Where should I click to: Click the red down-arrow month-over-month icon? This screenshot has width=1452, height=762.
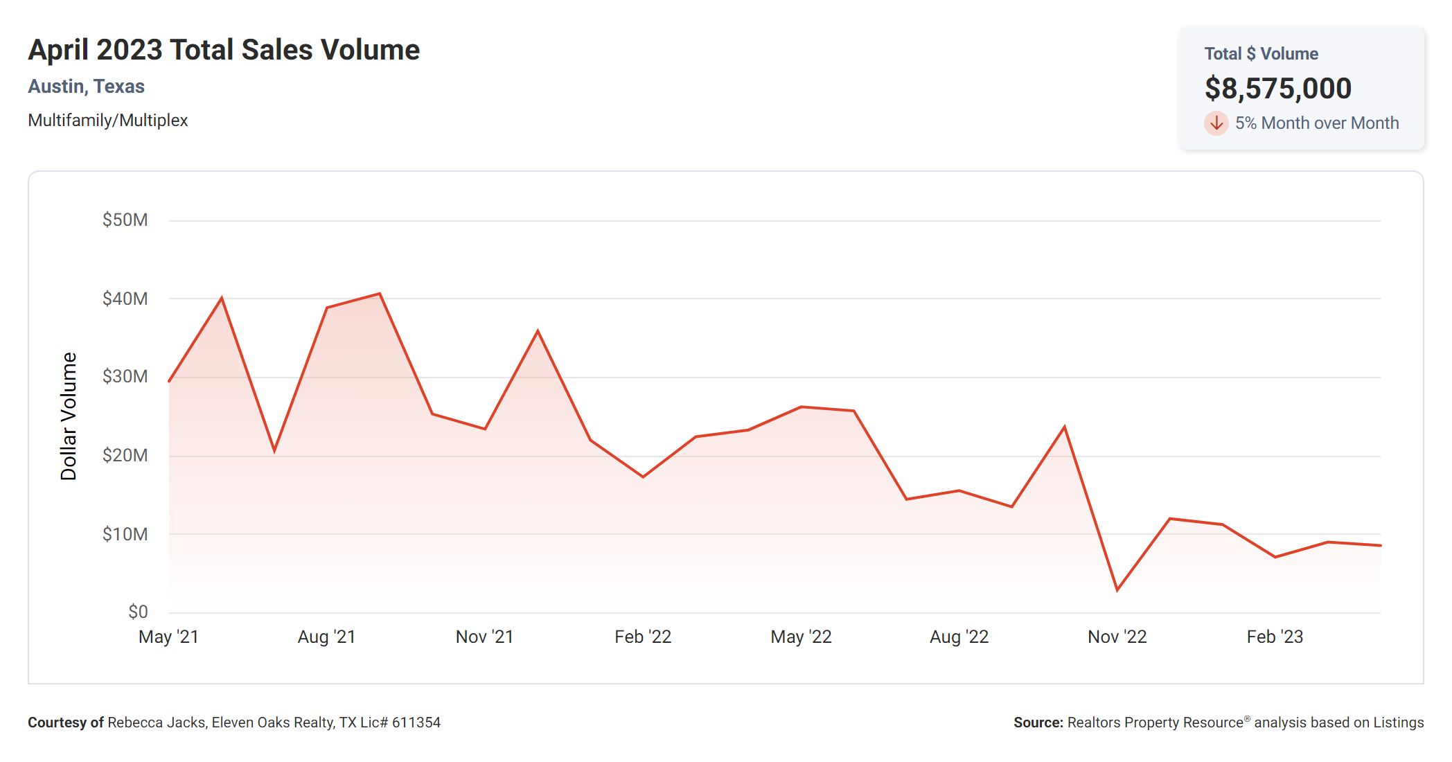[x=1216, y=123]
